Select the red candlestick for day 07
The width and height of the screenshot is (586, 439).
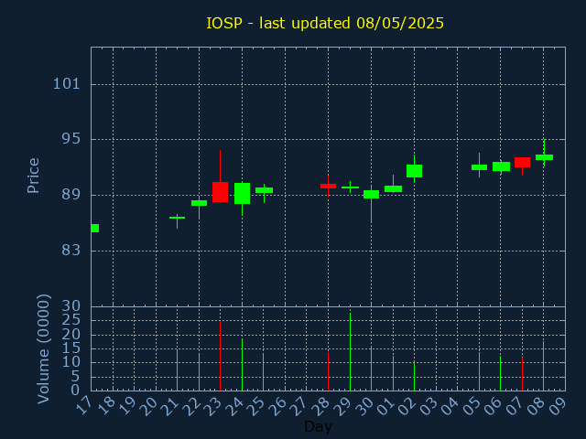523,163
